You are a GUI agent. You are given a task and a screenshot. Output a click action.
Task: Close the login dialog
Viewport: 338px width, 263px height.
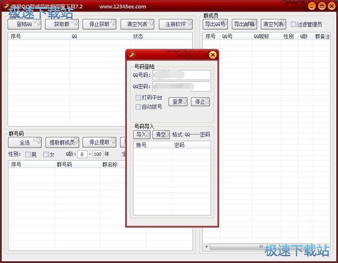pyautogui.click(x=212, y=55)
